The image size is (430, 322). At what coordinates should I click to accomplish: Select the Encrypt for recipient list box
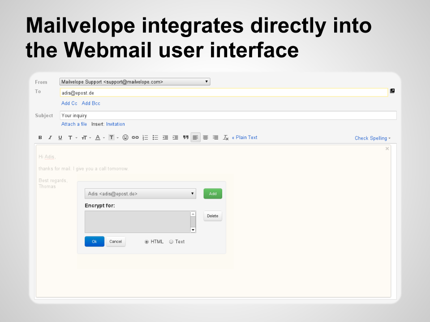tap(138, 222)
